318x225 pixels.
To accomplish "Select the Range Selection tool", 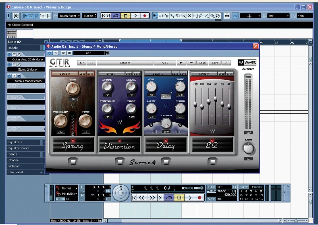I will pos(161,16).
